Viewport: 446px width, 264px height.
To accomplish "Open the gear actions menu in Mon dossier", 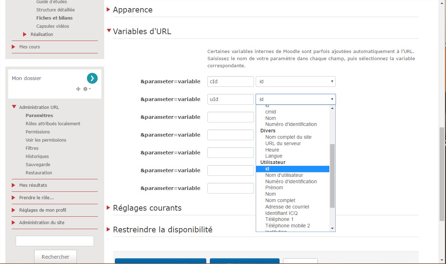I will pos(87,89).
